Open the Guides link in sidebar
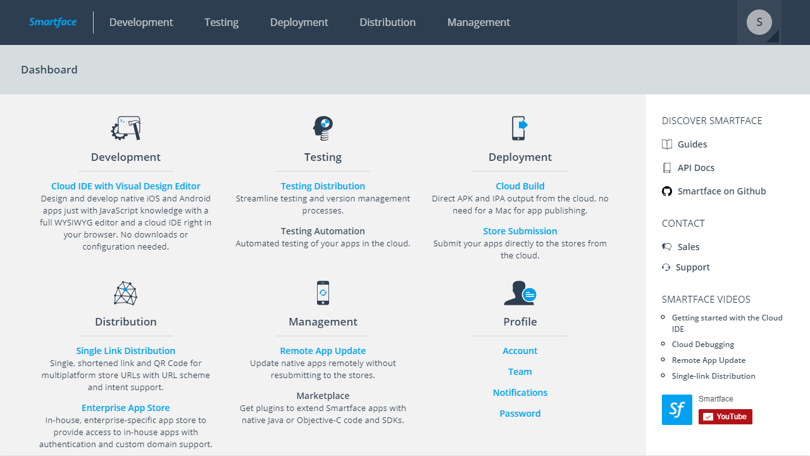The height and width of the screenshot is (456, 810). tap(692, 144)
